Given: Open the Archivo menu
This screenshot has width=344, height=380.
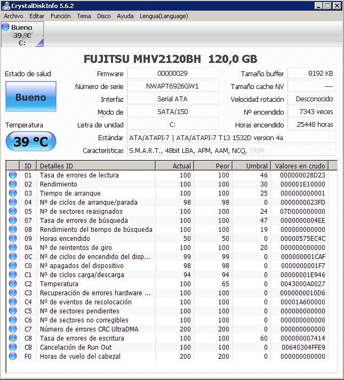Looking at the screenshot, I should tap(13, 16).
